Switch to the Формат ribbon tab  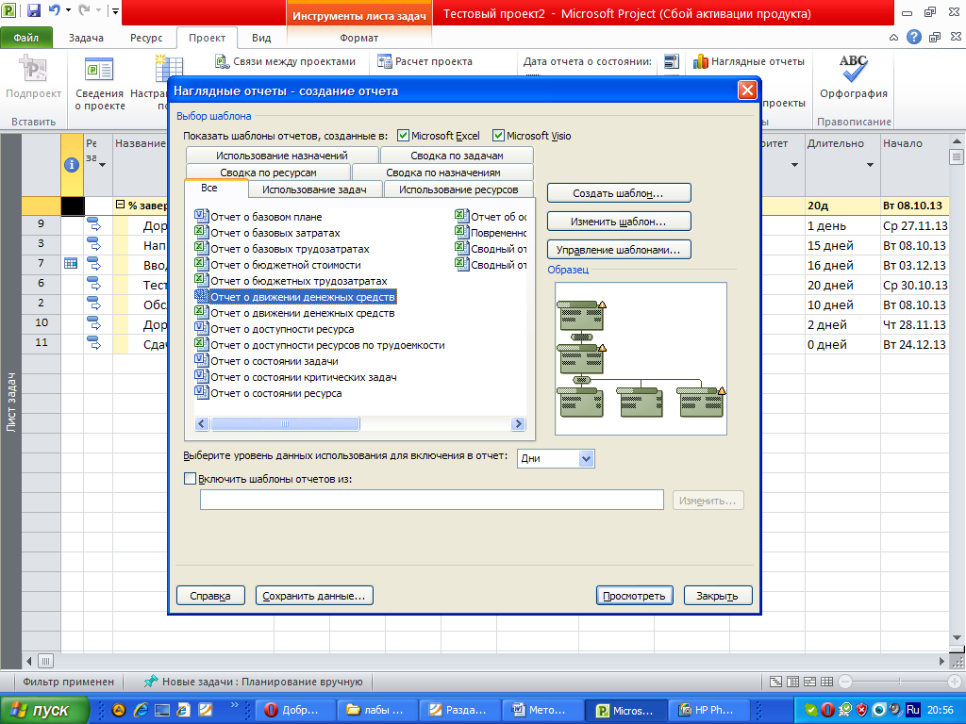[358, 38]
